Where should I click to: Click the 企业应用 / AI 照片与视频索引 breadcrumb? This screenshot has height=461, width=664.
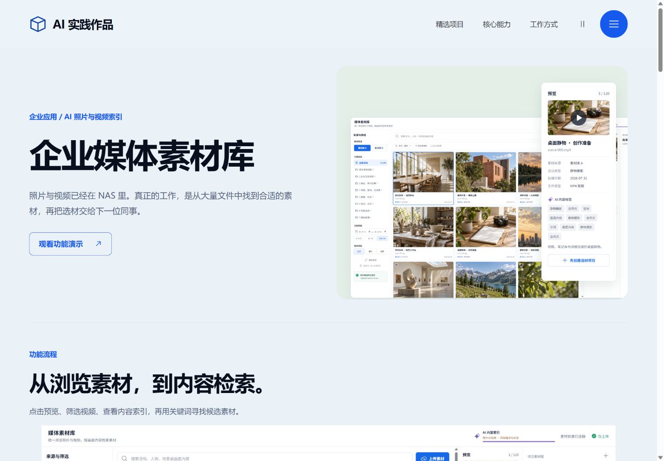[75, 117]
